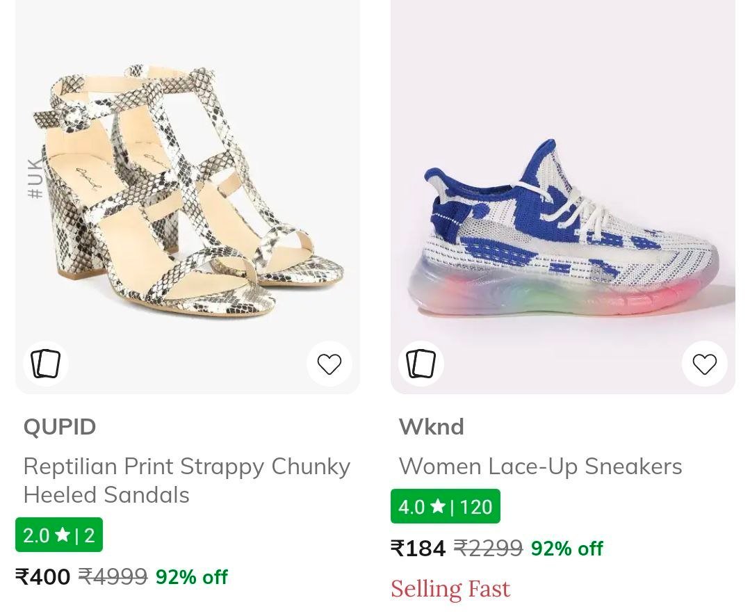Open reviews using the 4.0 | 120 rating badge
The image size is (750, 616).
pyautogui.click(x=446, y=507)
